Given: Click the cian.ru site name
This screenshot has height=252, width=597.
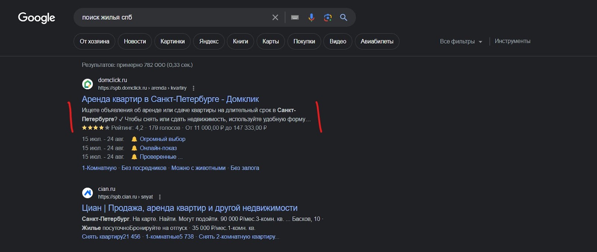Looking at the screenshot, I should (x=107, y=189).
